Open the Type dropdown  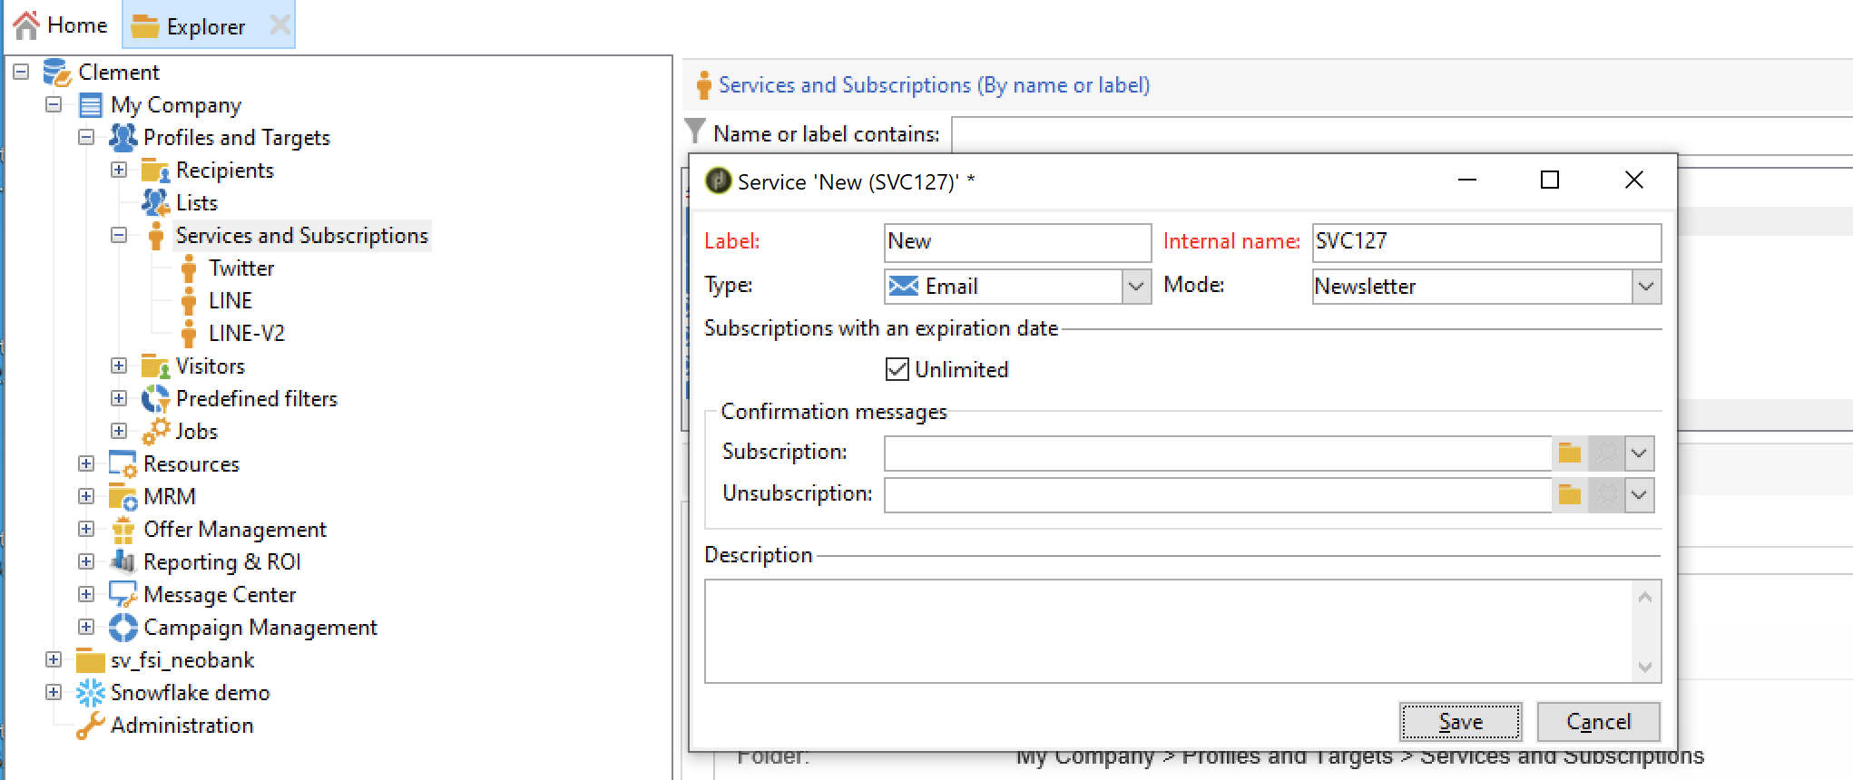point(1136,287)
